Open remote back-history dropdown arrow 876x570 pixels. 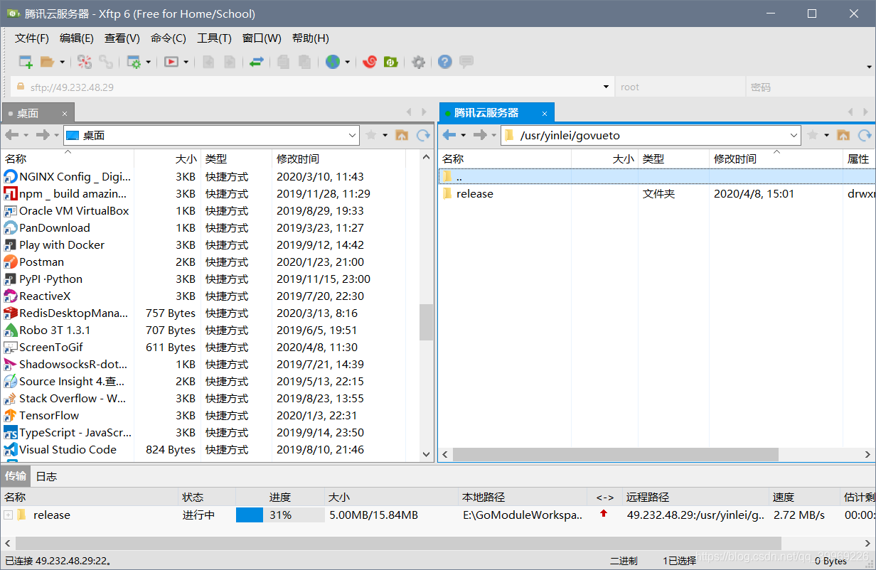[x=463, y=135]
